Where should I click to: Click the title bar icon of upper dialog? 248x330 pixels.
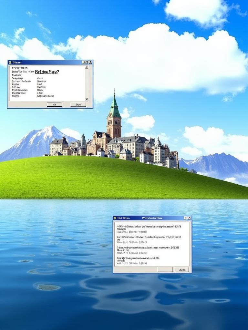(10, 62)
